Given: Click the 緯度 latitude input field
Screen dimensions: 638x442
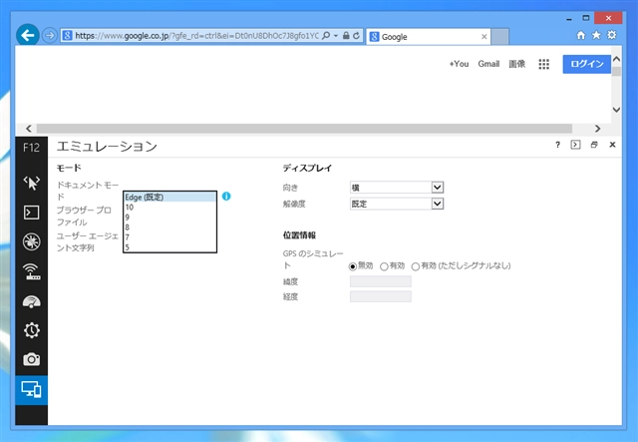Looking at the screenshot, I should pos(381,281).
